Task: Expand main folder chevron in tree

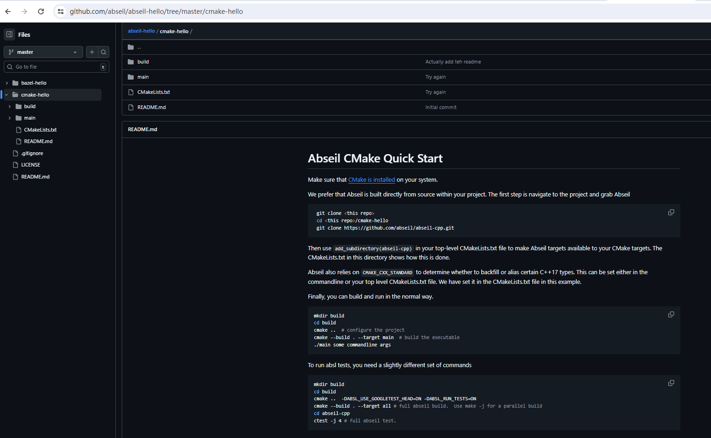Action: pyautogui.click(x=10, y=118)
